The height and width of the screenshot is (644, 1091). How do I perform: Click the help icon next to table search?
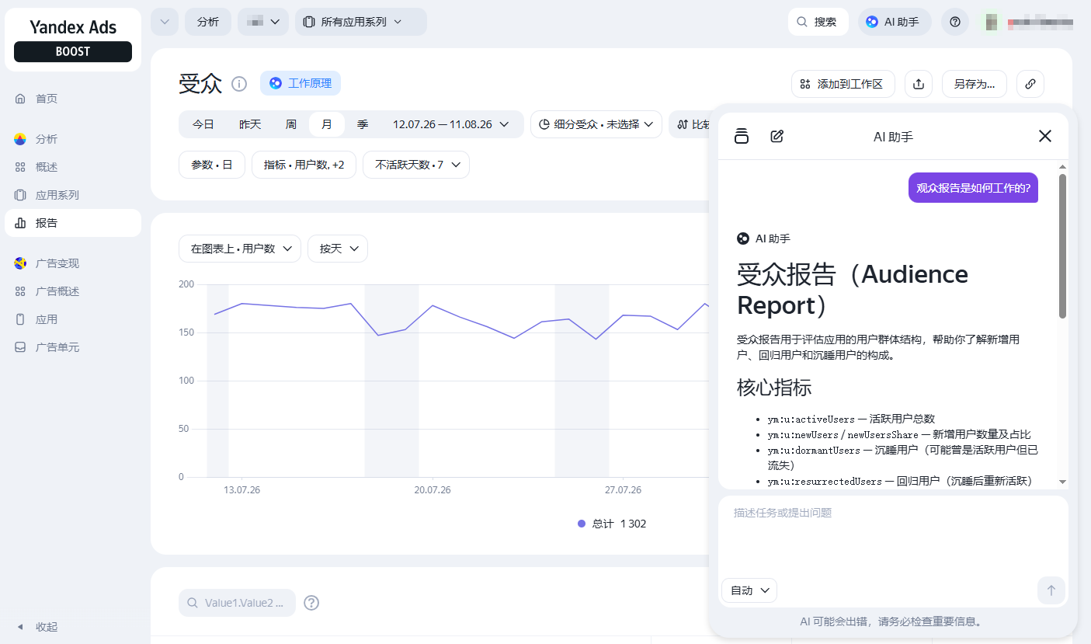(x=311, y=603)
